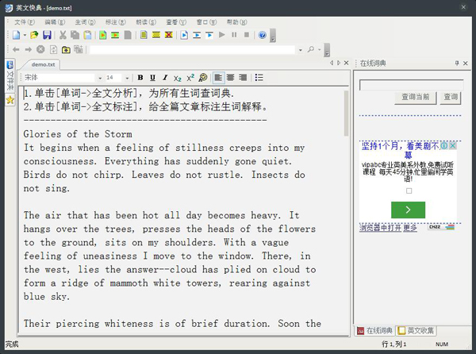476x354 pixels.
Task: Select the demo.txt document tab
Action: click(x=43, y=64)
